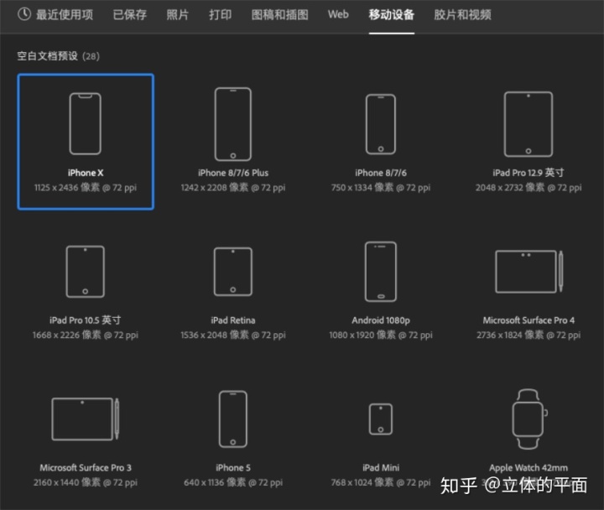Open the 胶片和视频 tab
604x510 pixels.
(x=462, y=14)
